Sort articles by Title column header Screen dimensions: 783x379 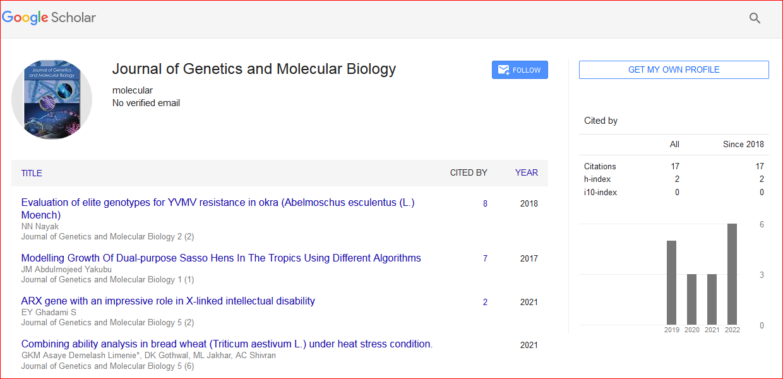32,173
